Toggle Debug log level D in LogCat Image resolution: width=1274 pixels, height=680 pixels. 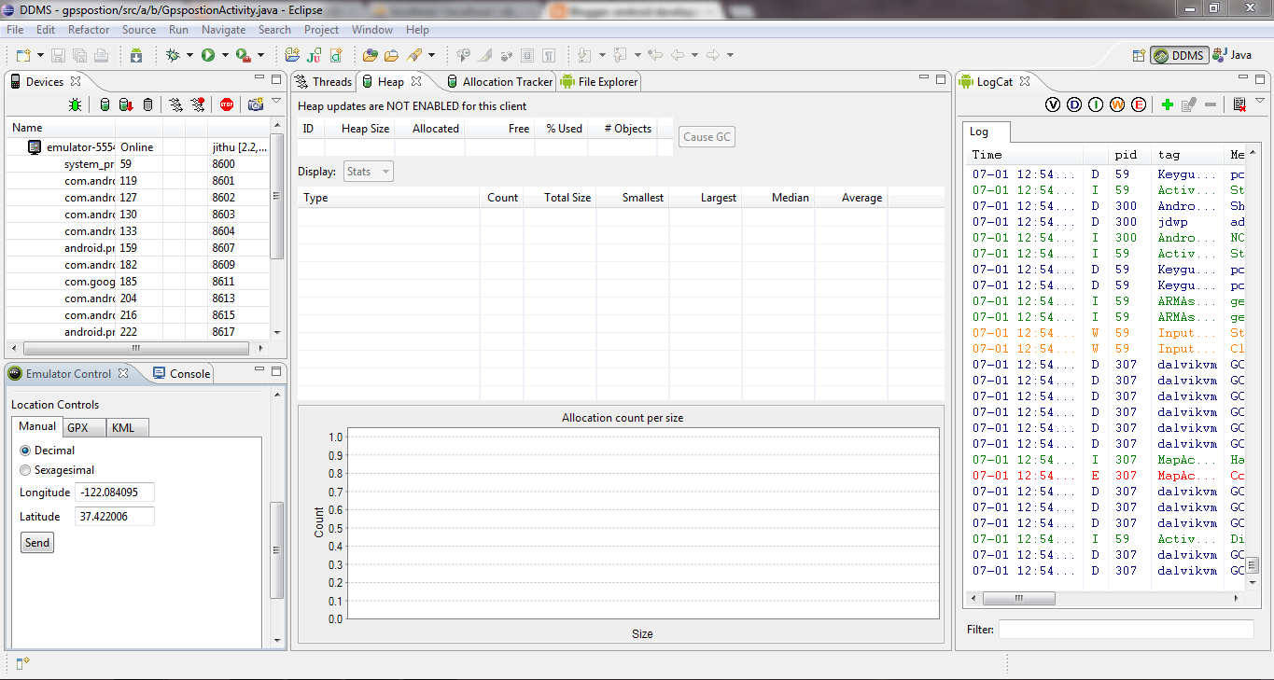click(1074, 104)
